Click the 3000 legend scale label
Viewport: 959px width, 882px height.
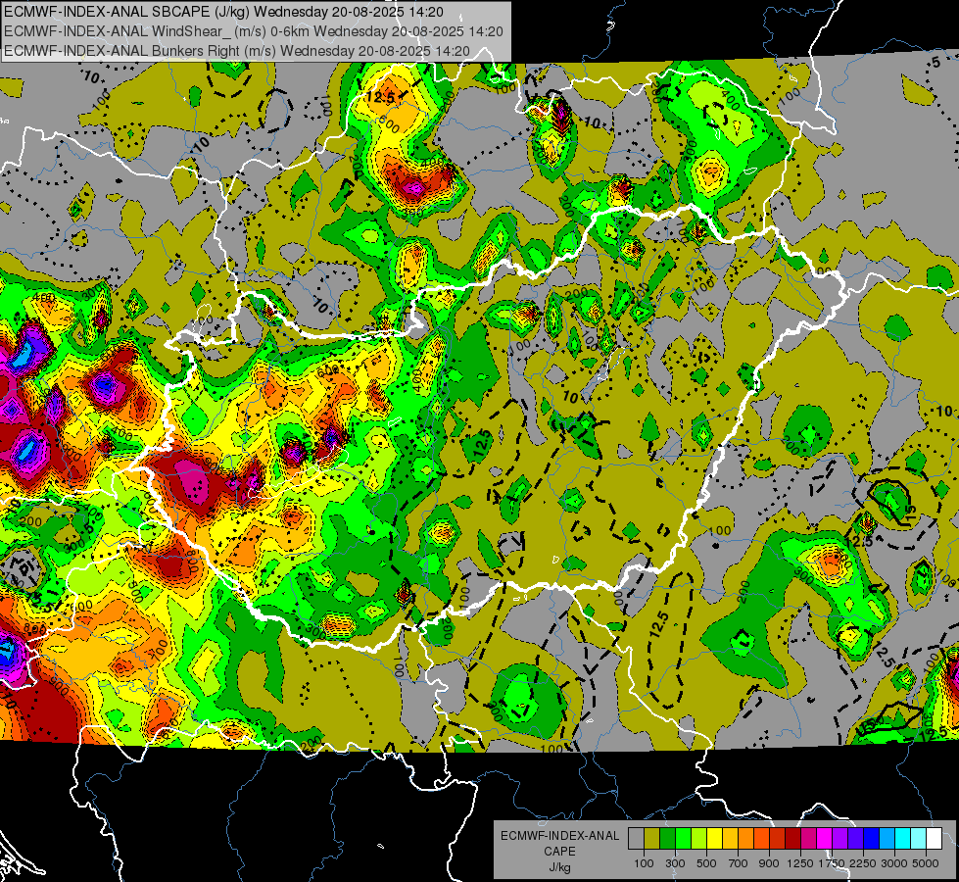(x=894, y=863)
